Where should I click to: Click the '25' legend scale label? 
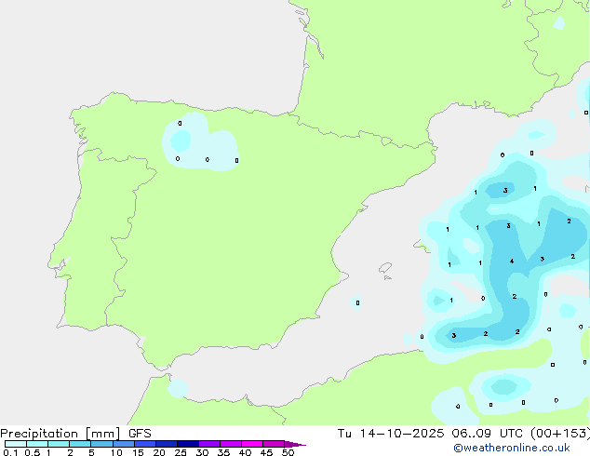[x=181, y=452]
